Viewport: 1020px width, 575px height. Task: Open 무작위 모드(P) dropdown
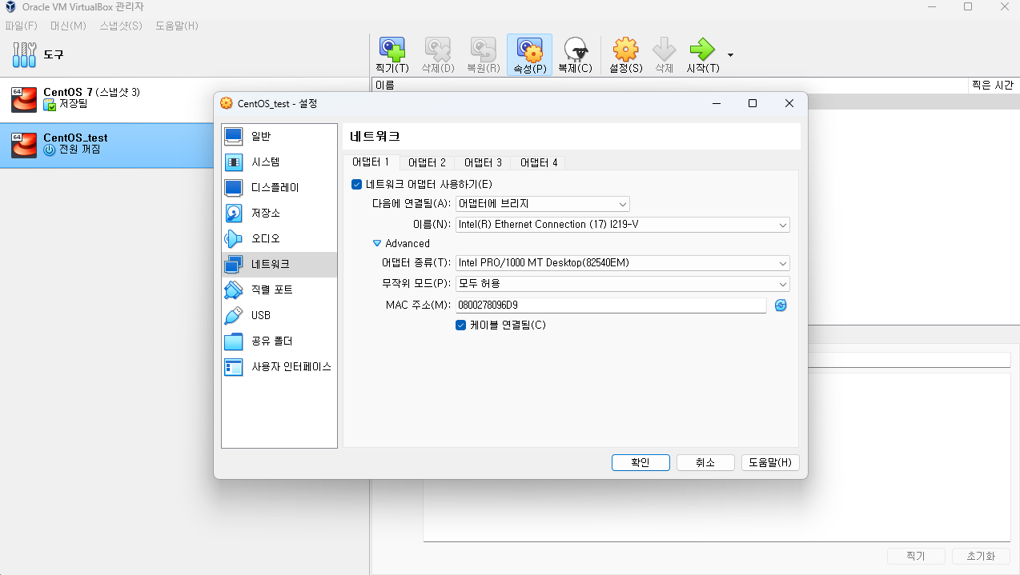(622, 284)
